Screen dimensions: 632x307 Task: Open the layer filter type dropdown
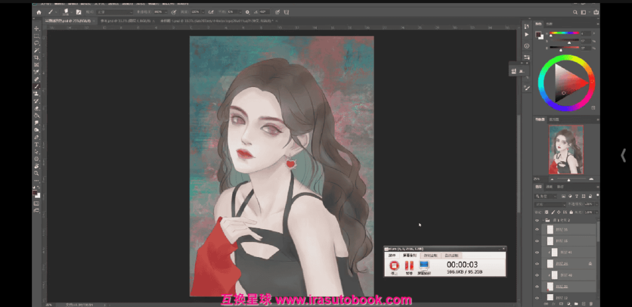[546, 196]
